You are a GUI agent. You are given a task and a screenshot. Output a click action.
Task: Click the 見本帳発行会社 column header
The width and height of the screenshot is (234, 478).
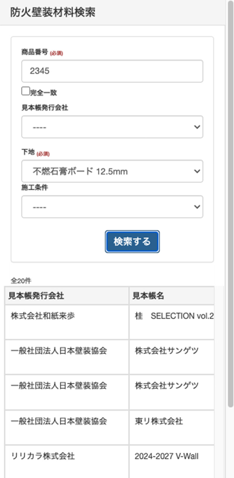pos(67,296)
